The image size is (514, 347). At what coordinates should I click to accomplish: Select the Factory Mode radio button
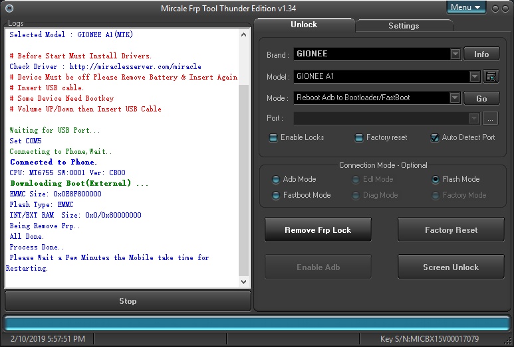tap(436, 195)
